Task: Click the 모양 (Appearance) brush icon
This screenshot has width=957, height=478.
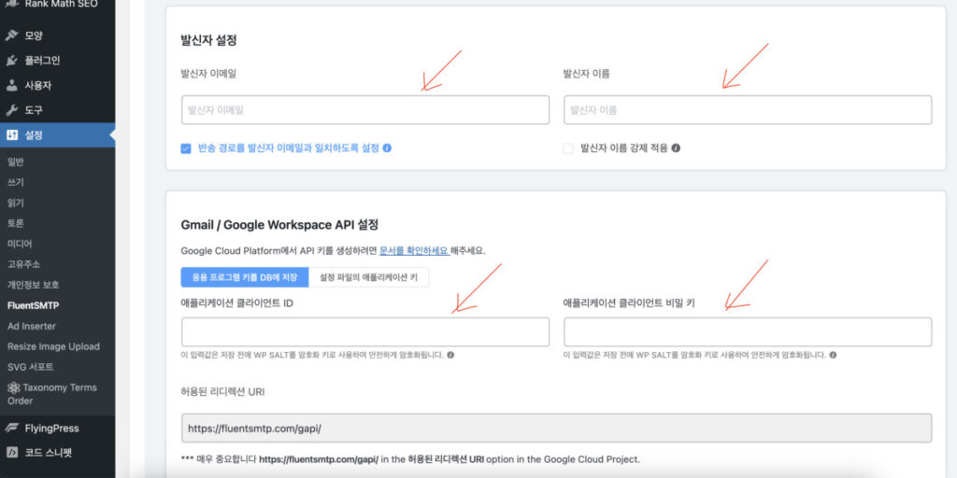Action: pyautogui.click(x=11, y=35)
